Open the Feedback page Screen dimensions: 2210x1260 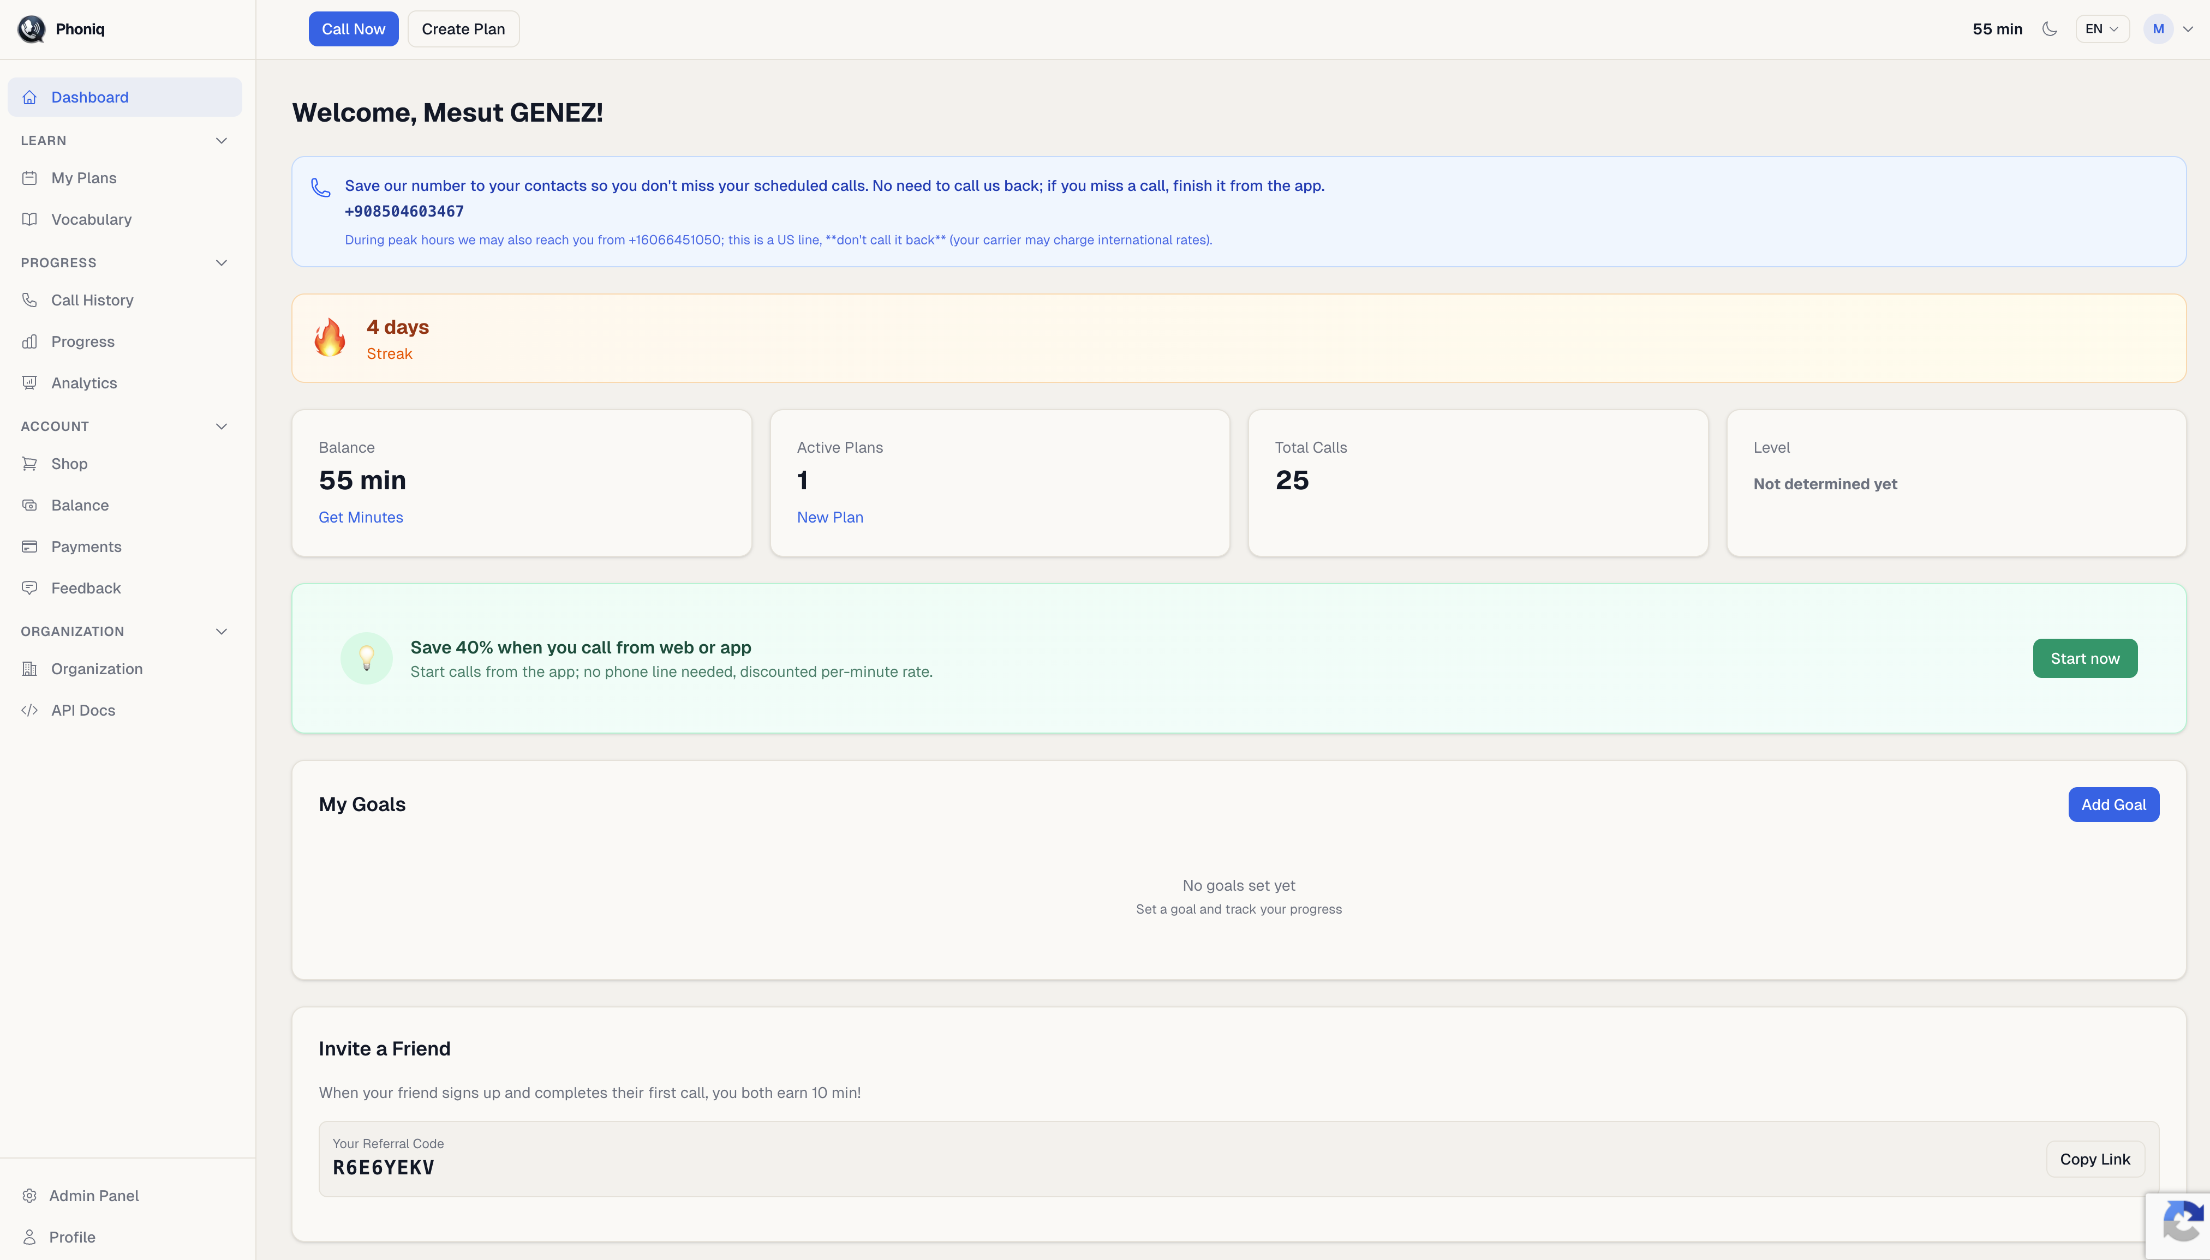point(124,587)
